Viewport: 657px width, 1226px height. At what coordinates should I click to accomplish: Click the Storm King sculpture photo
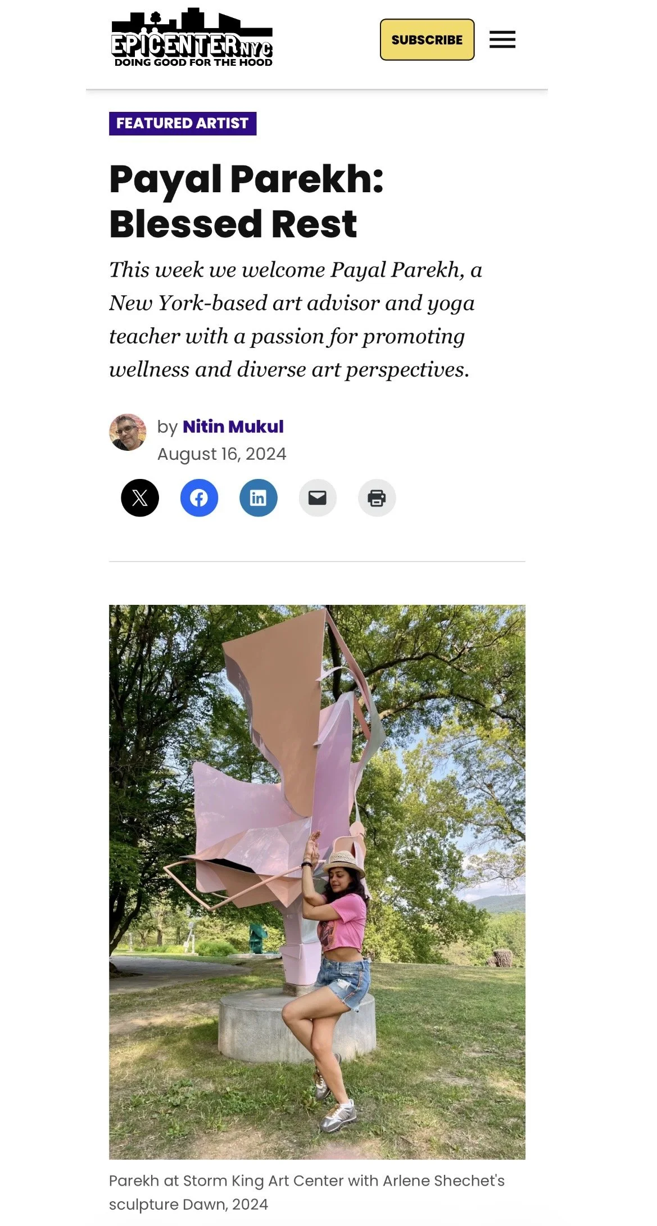click(x=317, y=882)
